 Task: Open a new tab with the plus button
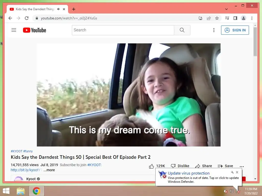click(x=74, y=9)
